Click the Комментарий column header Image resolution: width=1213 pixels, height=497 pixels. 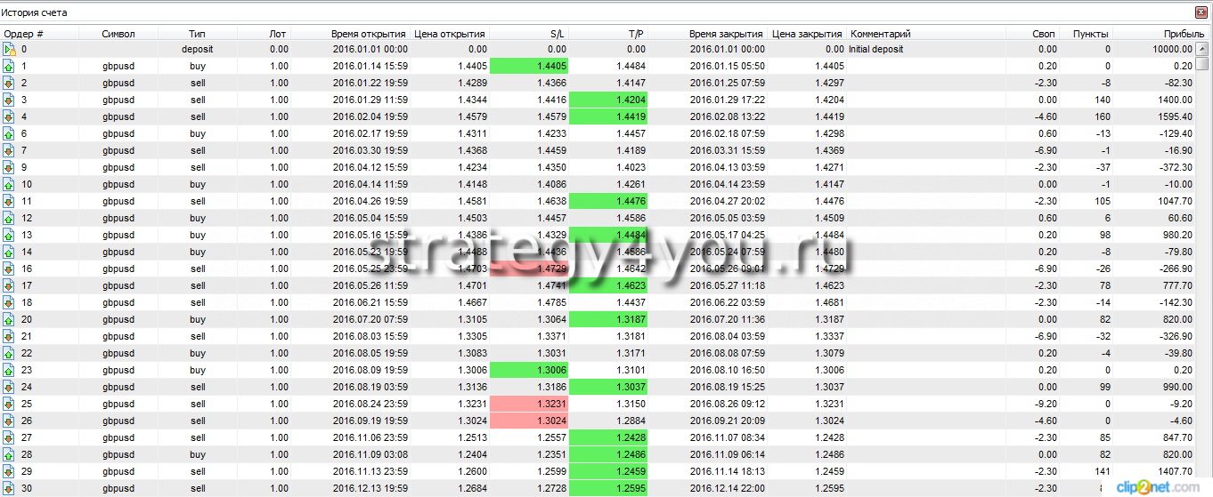point(881,34)
